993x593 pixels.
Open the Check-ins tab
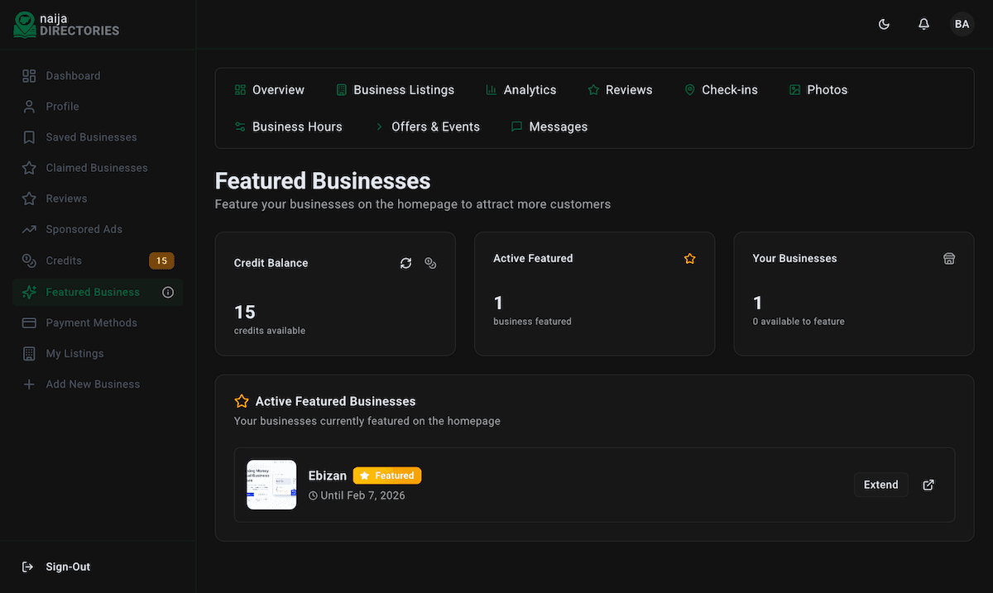click(721, 90)
